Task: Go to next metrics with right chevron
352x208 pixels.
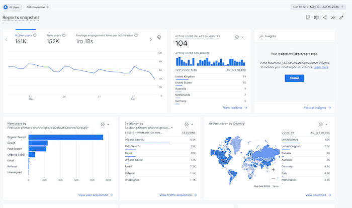Action: coord(151,40)
